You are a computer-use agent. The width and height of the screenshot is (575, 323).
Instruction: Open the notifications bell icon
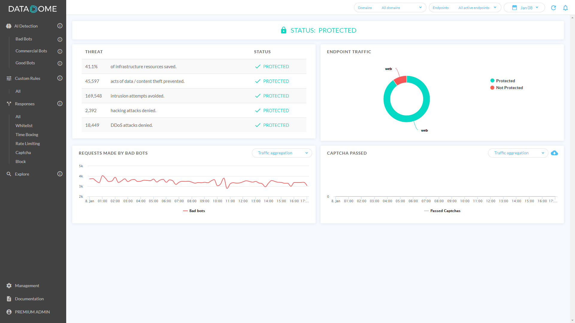565,8
